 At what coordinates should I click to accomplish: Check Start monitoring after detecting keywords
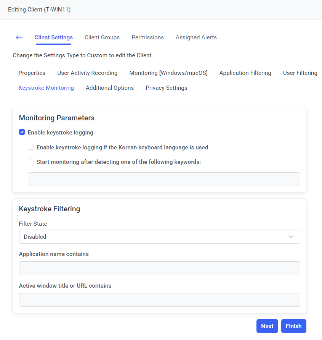pos(31,162)
